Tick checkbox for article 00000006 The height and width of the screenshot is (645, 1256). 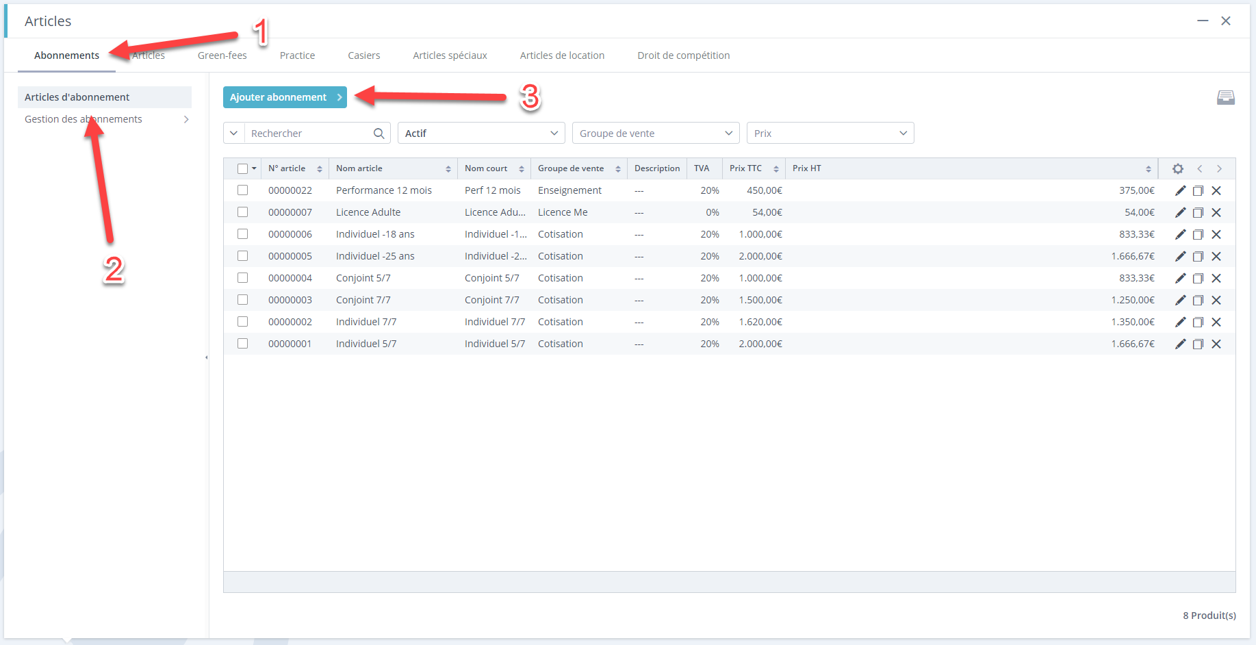click(242, 234)
